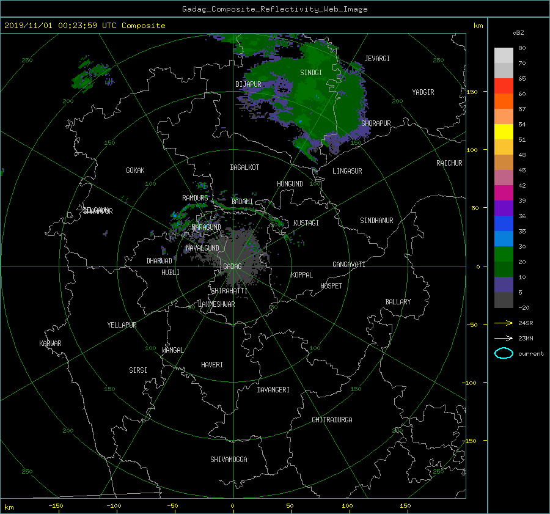The image size is (550, 514).
Task: Click the HOSPET city label
Action: point(331,286)
